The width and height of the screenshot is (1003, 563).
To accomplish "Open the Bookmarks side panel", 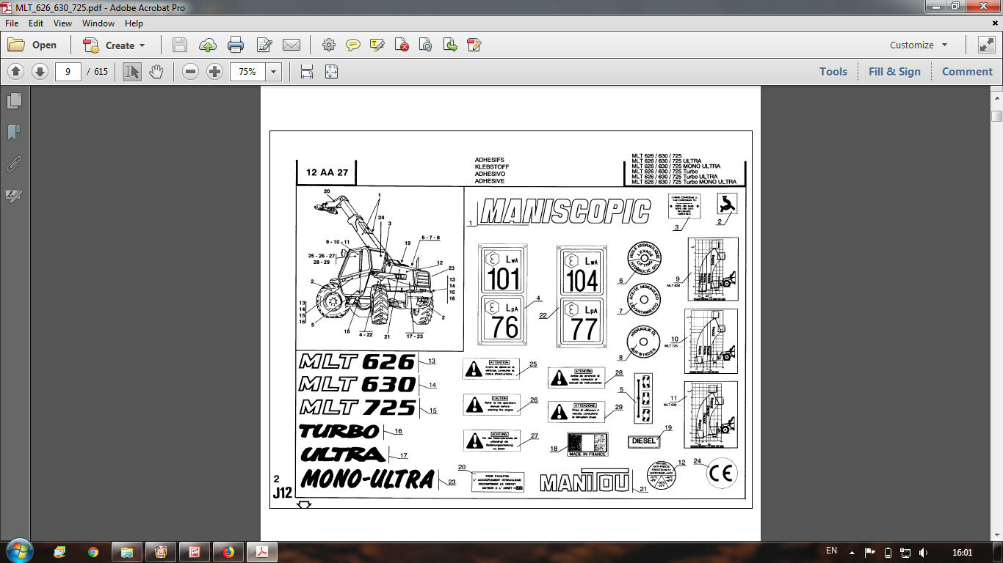I will (x=14, y=133).
